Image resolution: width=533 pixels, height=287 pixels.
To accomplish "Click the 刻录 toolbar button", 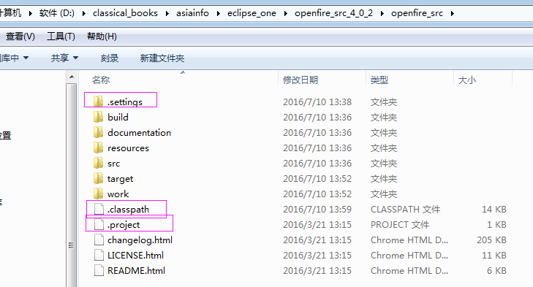I will 110,58.
